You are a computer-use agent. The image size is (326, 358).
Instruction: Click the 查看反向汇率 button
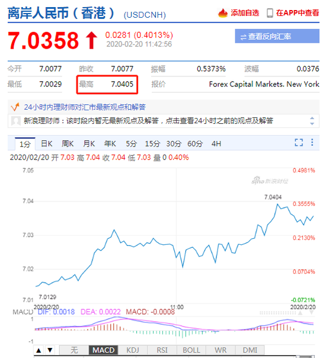(277, 36)
